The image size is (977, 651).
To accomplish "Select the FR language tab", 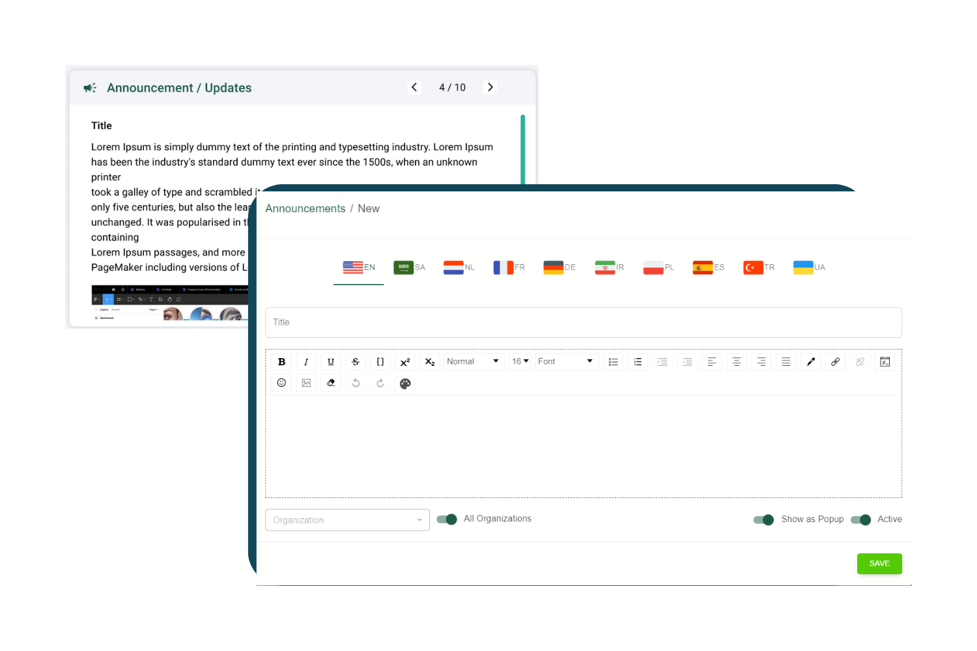I will pyautogui.click(x=509, y=268).
